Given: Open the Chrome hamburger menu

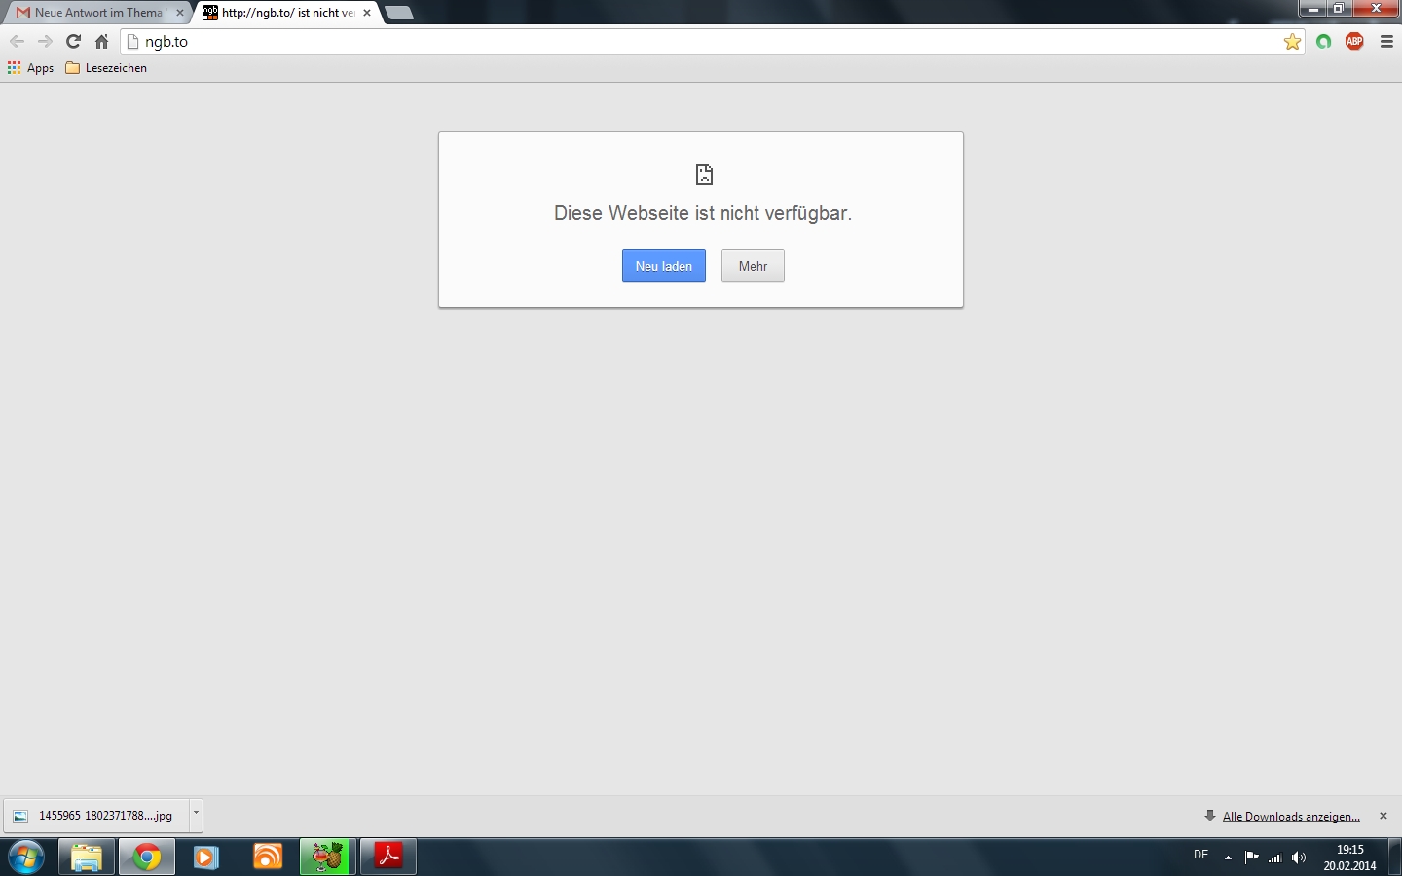Looking at the screenshot, I should [1386, 42].
